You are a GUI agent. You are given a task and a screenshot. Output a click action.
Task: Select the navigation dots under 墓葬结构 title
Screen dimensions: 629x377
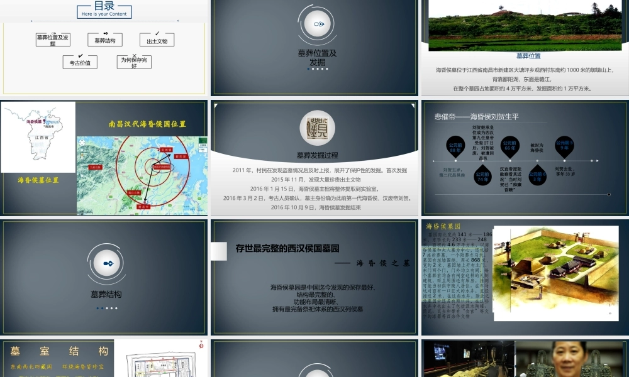(106, 308)
